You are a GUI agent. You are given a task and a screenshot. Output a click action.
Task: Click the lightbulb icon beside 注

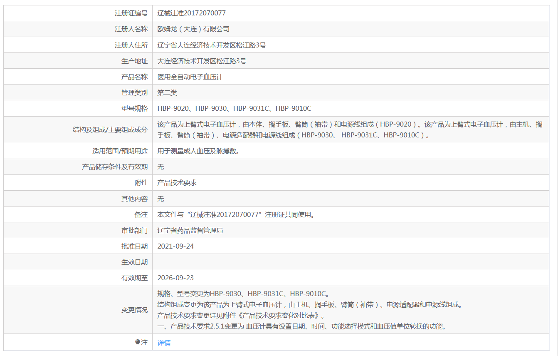click(x=138, y=342)
